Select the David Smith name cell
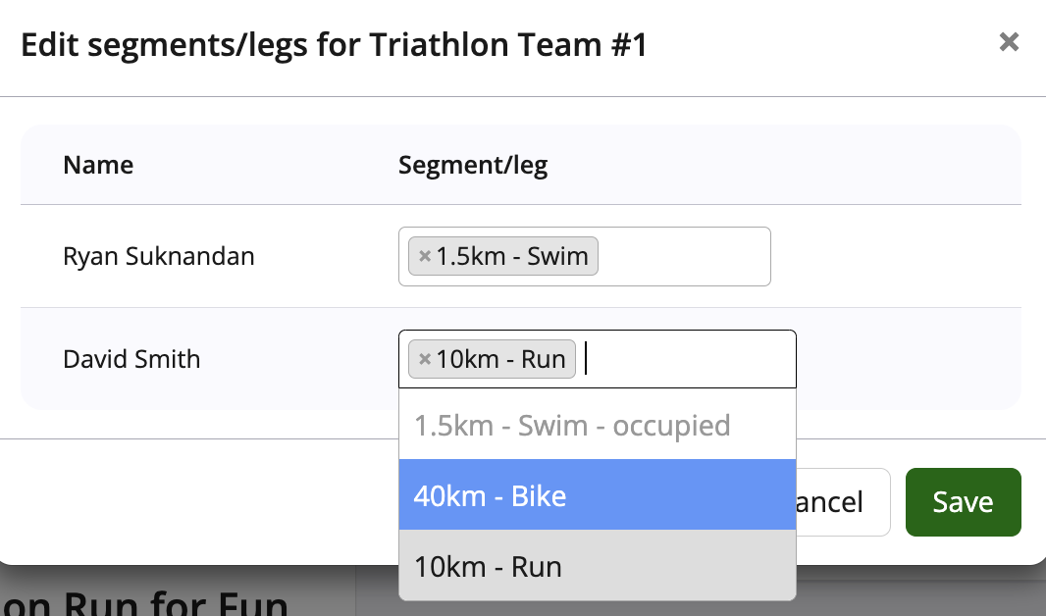This screenshot has width=1046, height=616. tap(131, 360)
